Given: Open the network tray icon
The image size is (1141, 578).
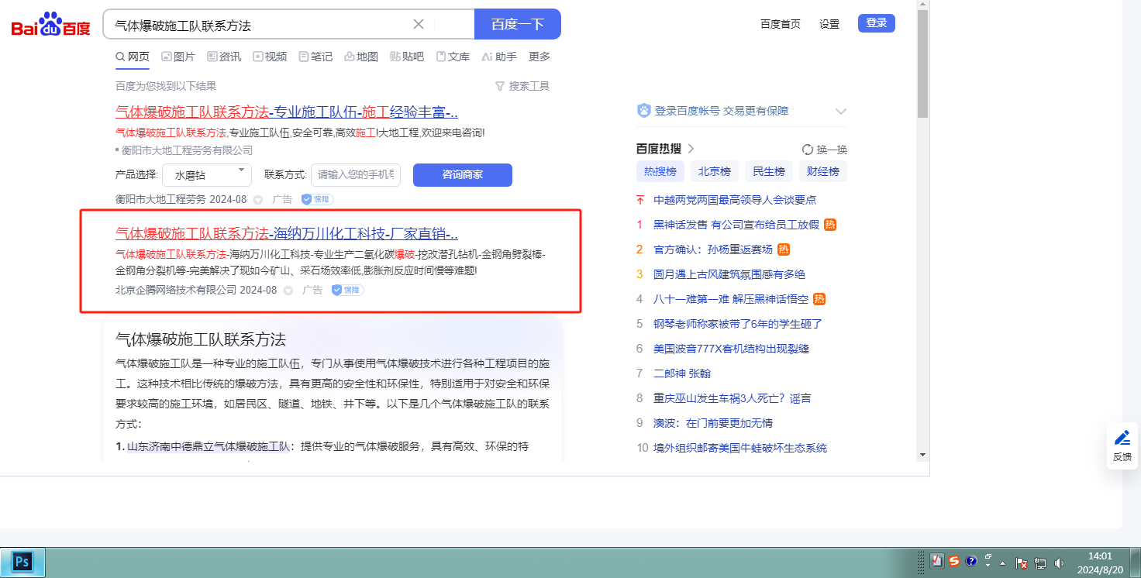Looking at the screenshot, I should click(1040, 563).
